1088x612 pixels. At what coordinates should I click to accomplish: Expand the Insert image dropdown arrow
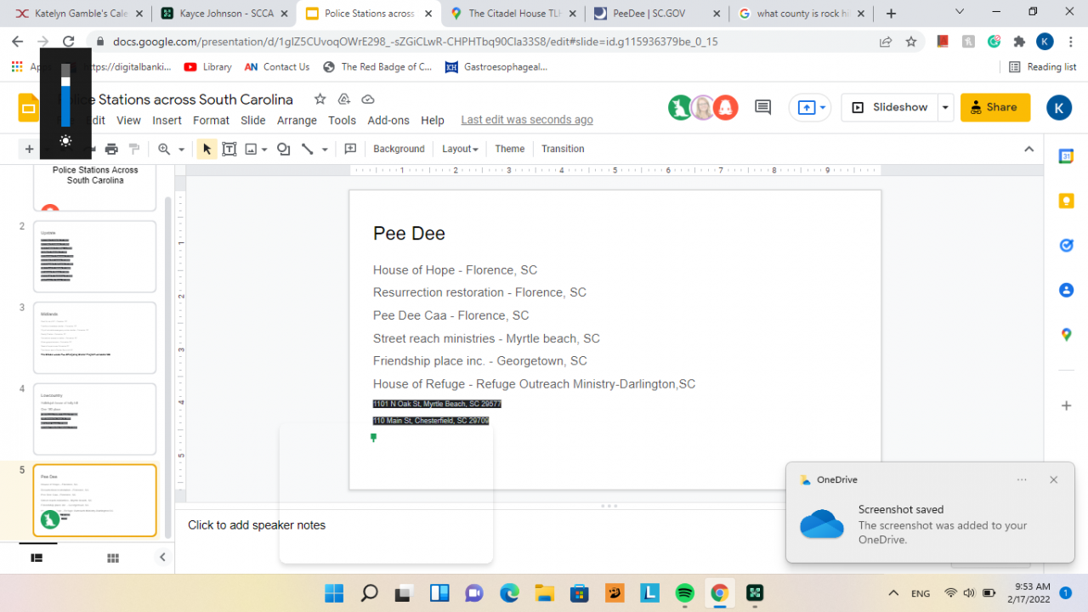click(x=264, y=150)
